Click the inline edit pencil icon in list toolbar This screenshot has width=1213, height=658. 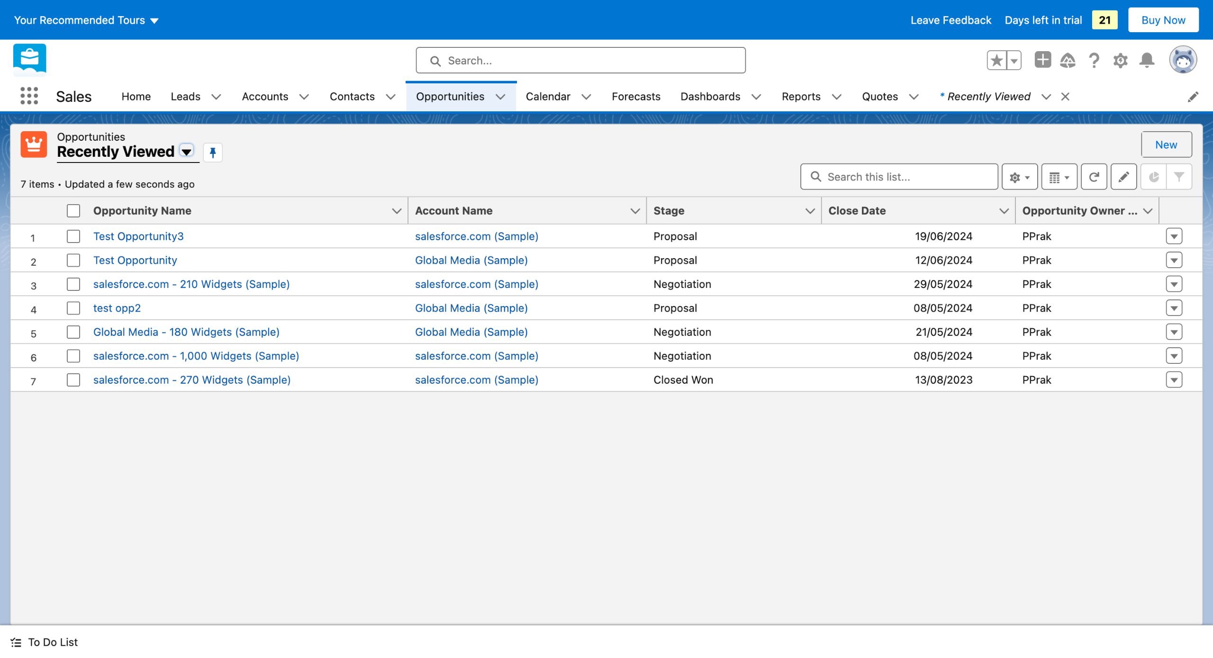[x=1124, y=177]
